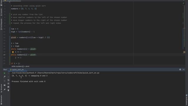Click 'Process finished with exit code 0' text
The width and height of the screenshot is (188, 106).
click(28, 82)
